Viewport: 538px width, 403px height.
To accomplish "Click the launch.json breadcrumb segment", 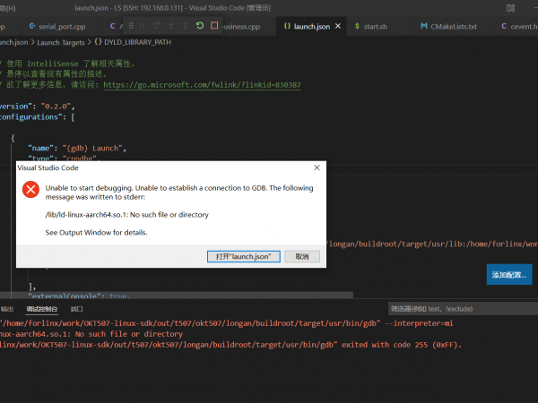I will [14, 42].
